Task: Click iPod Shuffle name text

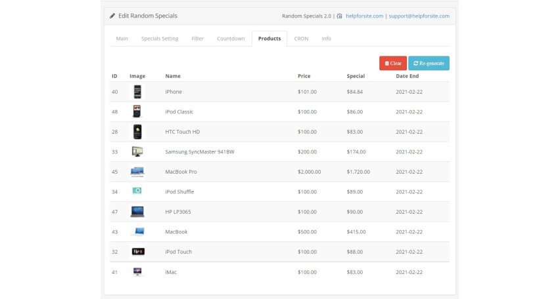Action: [x=179, y=191]
